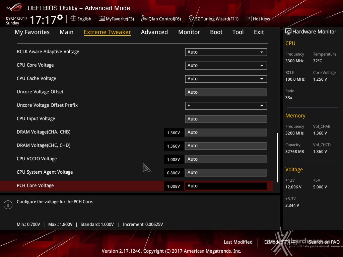
Task: Click the 33x ratio value
Action: tap(289, 98)
